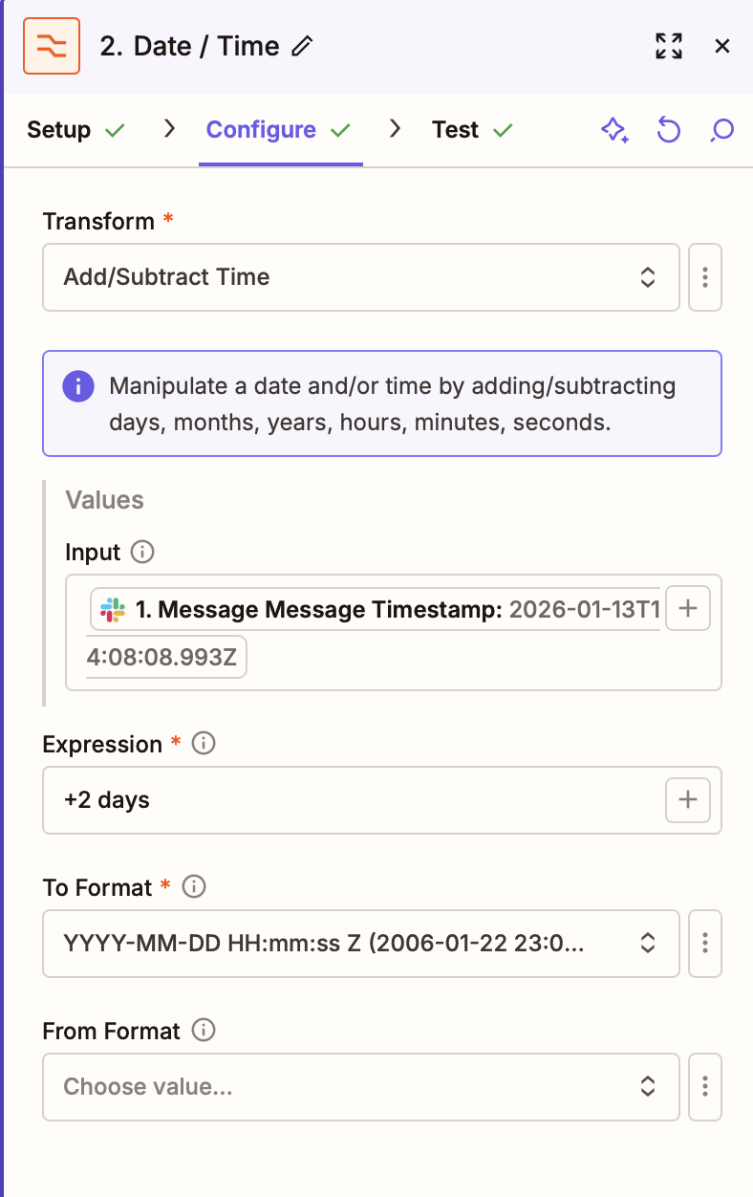
Task: Switch to the Setup tab
Action: coord(59,130)
